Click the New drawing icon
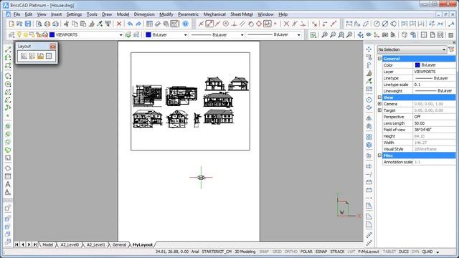The width and height of the screenshot is (459, 258). tap(11, 24)
